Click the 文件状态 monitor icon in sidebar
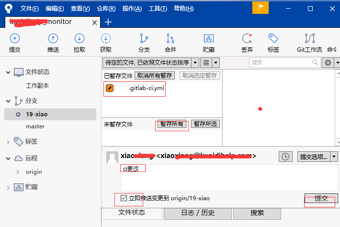 [x=19, y=72]
